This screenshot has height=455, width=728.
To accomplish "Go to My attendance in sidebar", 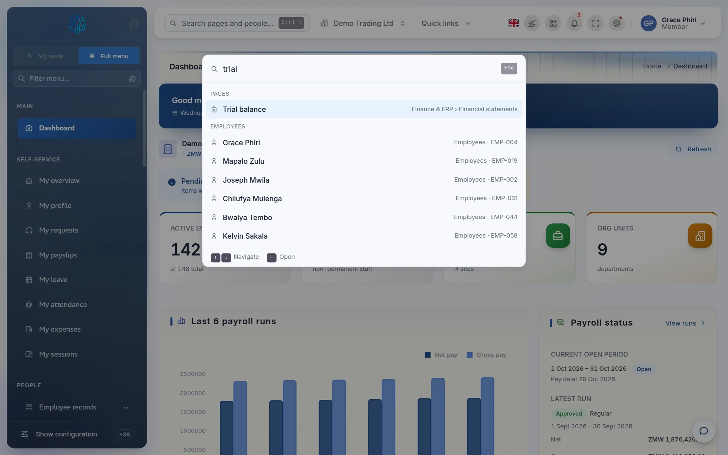I will click(77, 305).
